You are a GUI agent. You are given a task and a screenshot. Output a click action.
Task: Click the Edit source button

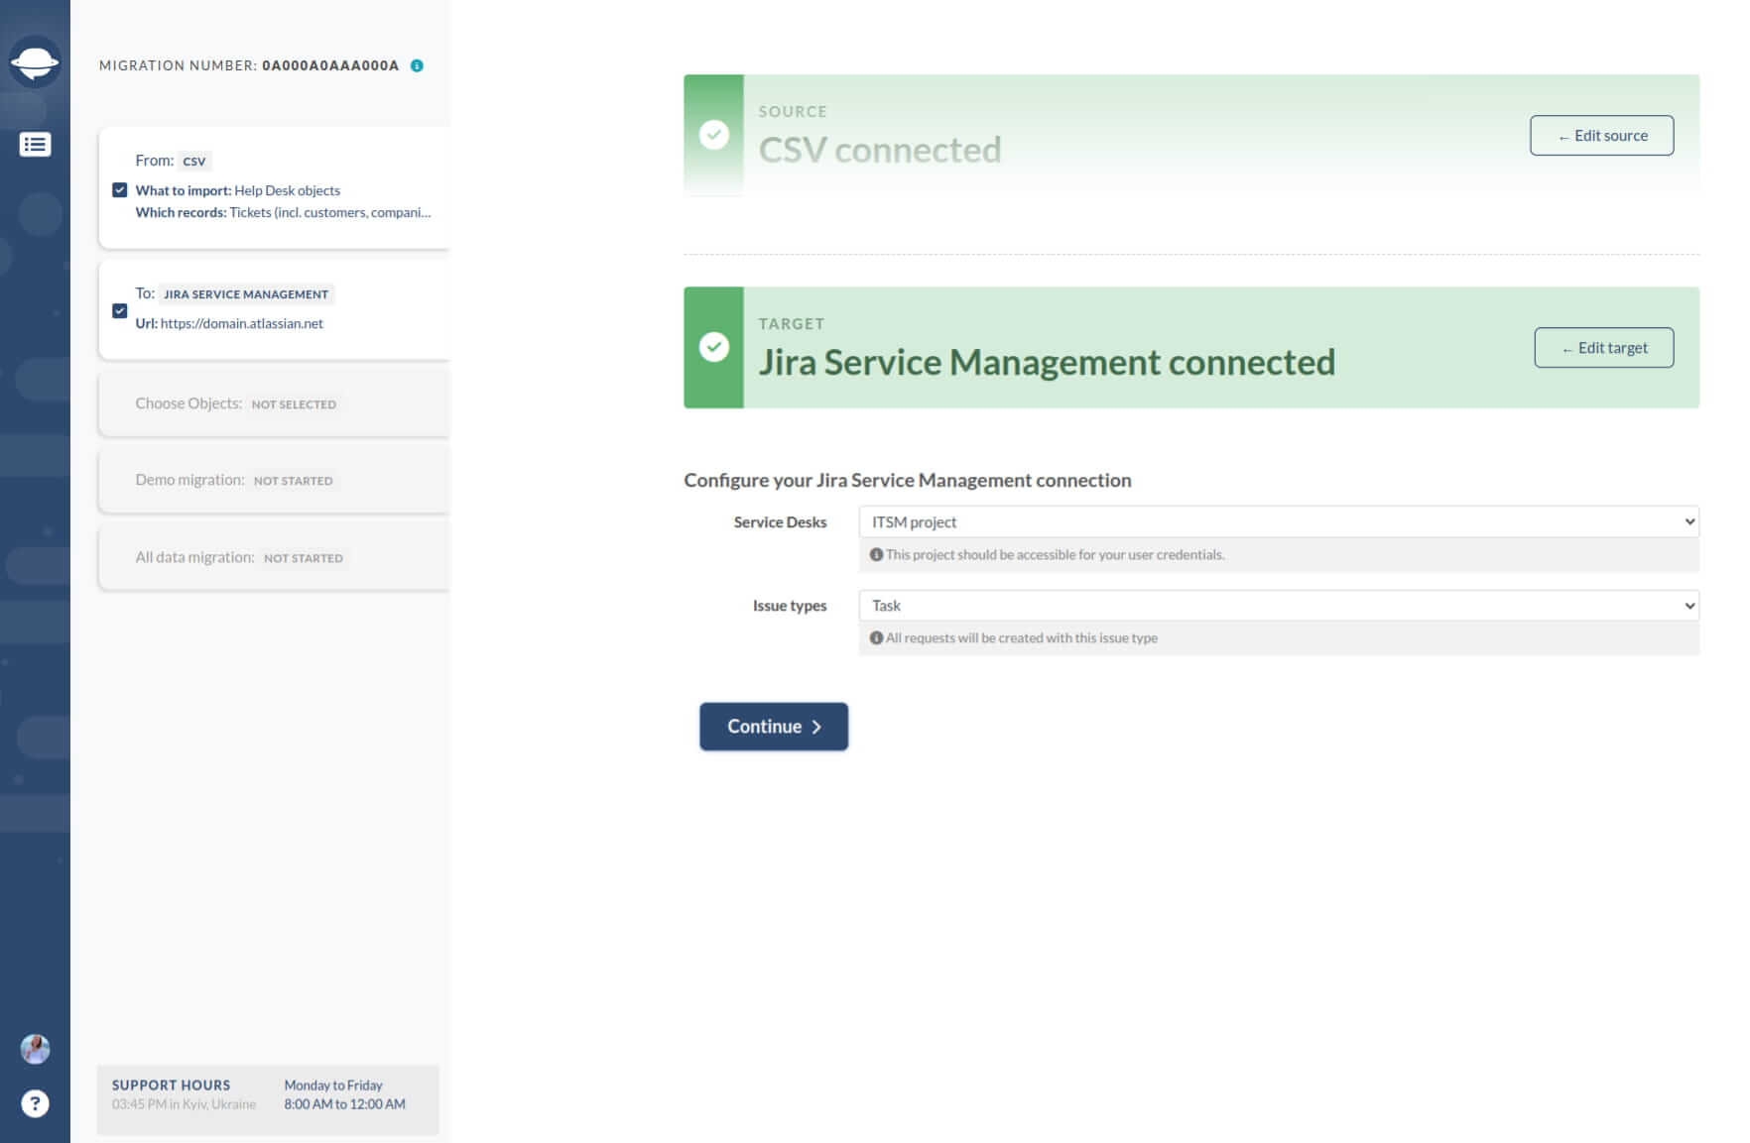click(1601, 136)
